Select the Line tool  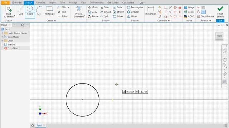21,11
